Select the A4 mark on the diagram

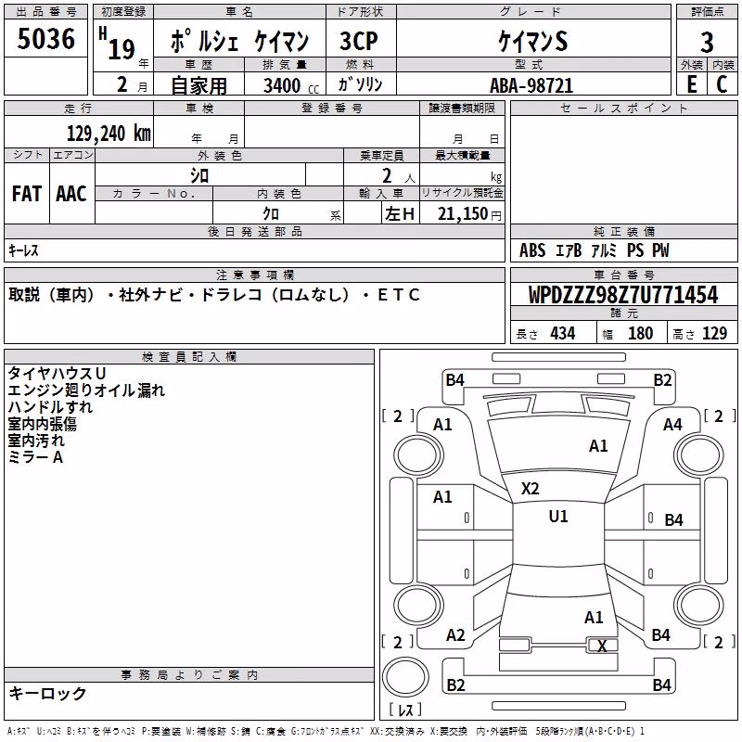coord(672,425)
